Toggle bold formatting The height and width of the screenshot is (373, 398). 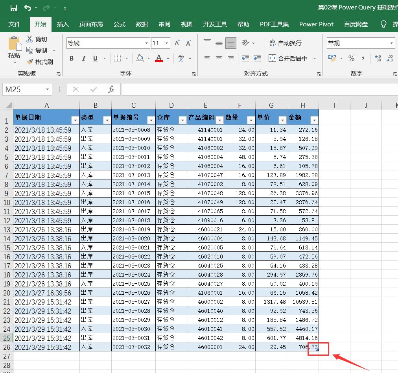tap(72, 58)
